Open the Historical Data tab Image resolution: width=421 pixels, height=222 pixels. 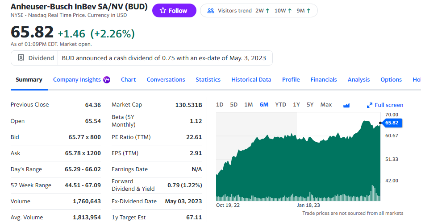[251, 80]
